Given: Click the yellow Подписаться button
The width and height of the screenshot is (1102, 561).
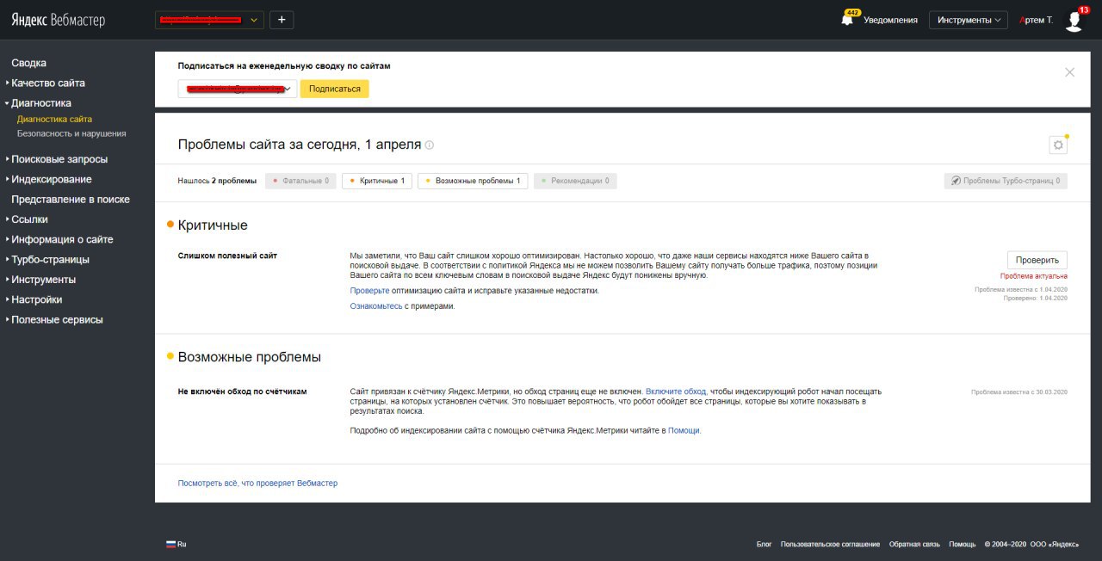Looking at the screenshot, I should click(x=334, y=89).
